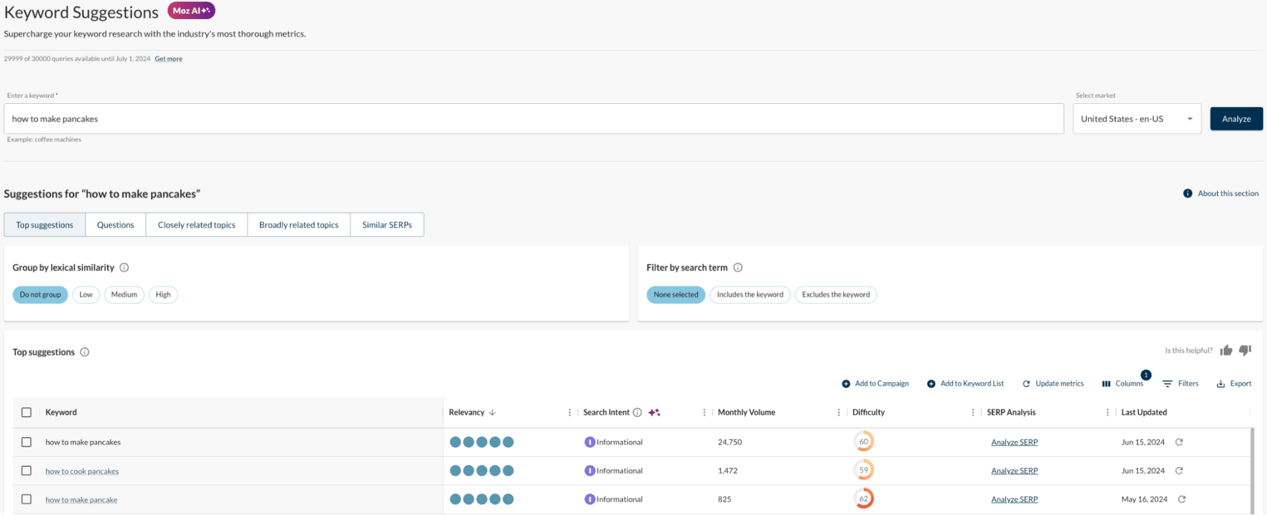Select Medium lexical similarity grouping
1267x515 pixels.
point(124,295)
